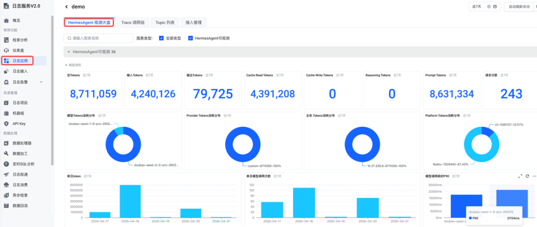
Task: Open the Topic 列表 tab
Action: point(165,22)
